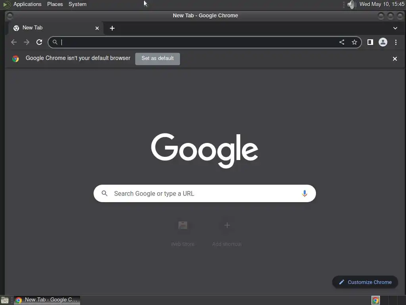The image size is (406, 305).
Task: Go forward using the forward arrow
Action: coord(27,42)
